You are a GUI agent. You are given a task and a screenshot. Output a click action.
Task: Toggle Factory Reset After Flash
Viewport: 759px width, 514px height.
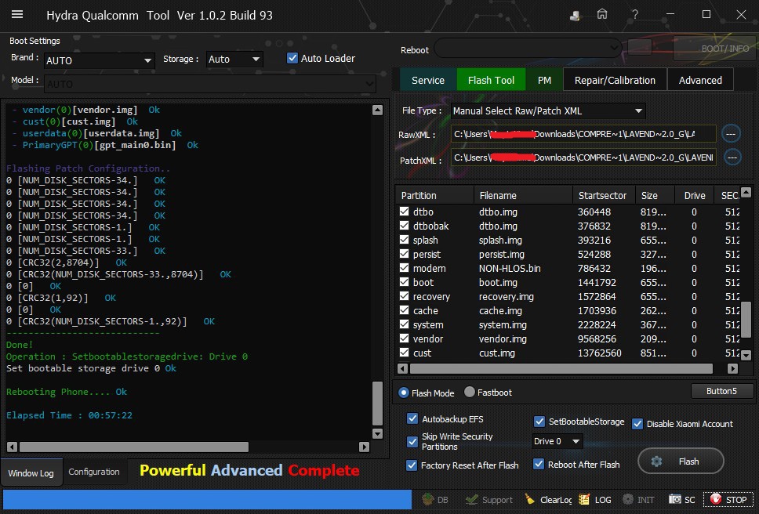pos(412,465)
